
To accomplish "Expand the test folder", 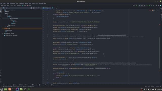I will [x=6, y=27].
